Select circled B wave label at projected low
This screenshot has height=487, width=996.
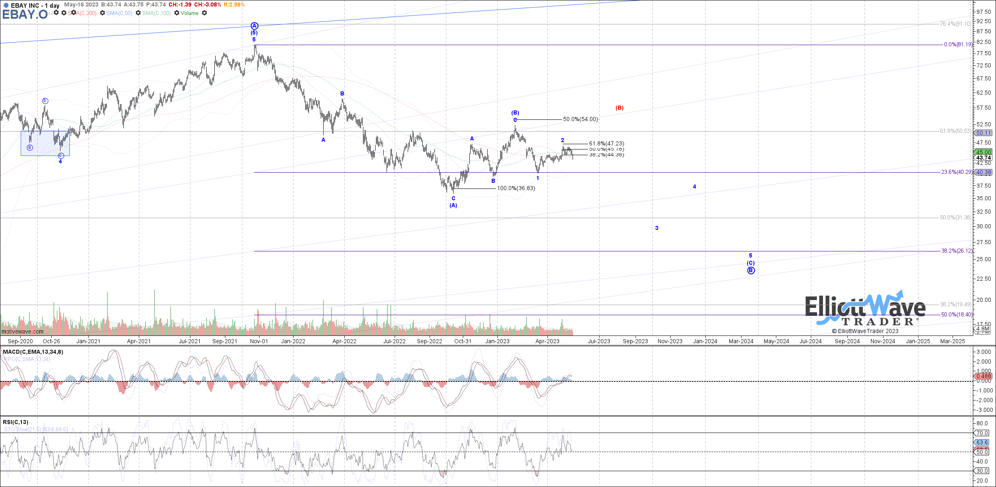click(x=751, y=271)
